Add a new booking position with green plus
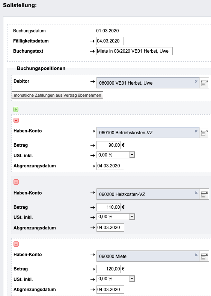The width and height of the screenshot is (211, 296). pos(16,109)
